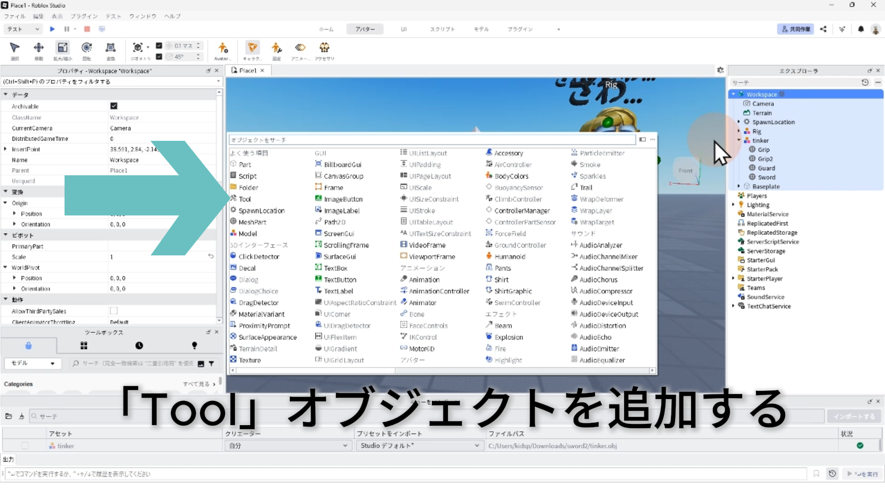This screenshot has width=885, height=497.
Task: Select the Rotate tool icon
Action: (87, 48)
